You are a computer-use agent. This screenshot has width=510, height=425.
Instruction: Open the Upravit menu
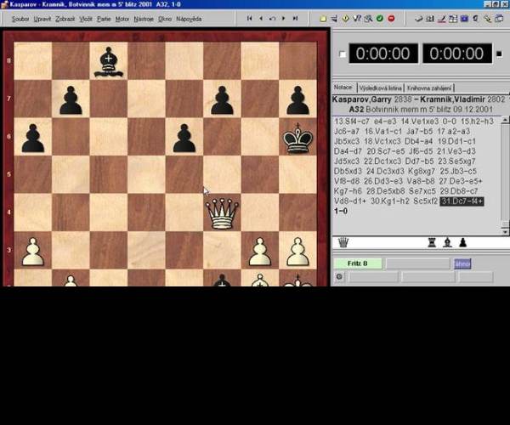pos(42,19)
